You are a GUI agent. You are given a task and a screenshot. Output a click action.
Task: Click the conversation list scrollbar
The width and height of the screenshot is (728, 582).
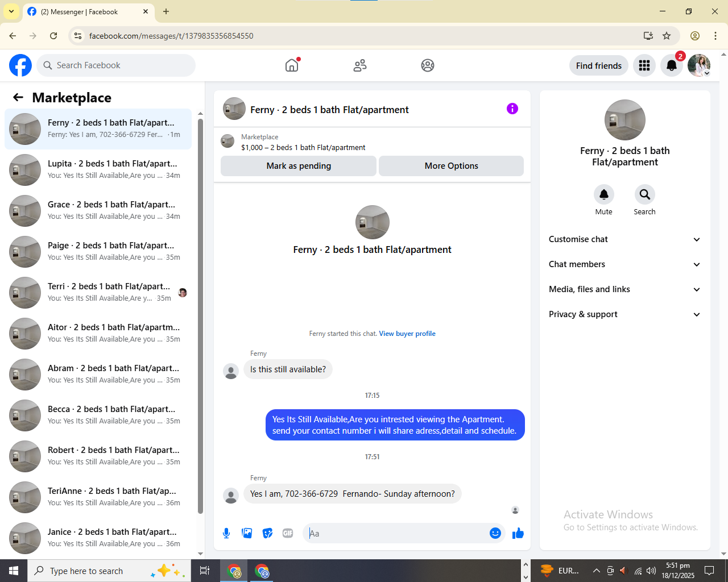pyautogui.click(x=200, y=316)
